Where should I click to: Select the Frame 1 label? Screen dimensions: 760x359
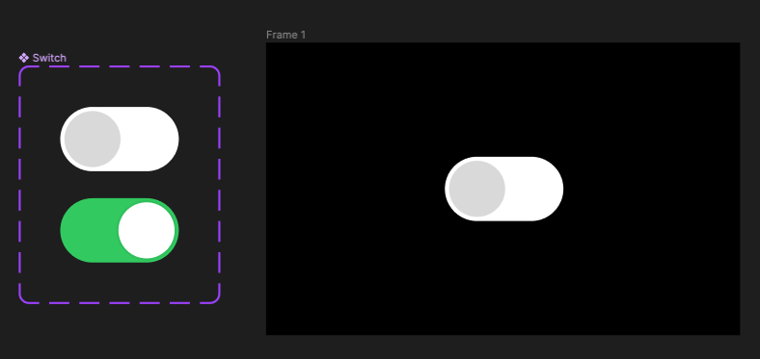point(286,35)
